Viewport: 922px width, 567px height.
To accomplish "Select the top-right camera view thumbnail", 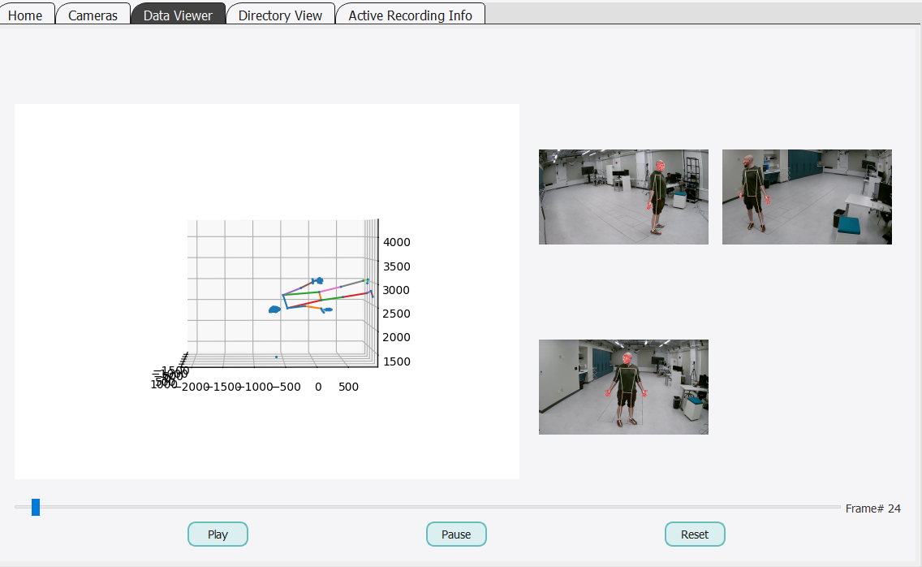I will tap(807, 197).
